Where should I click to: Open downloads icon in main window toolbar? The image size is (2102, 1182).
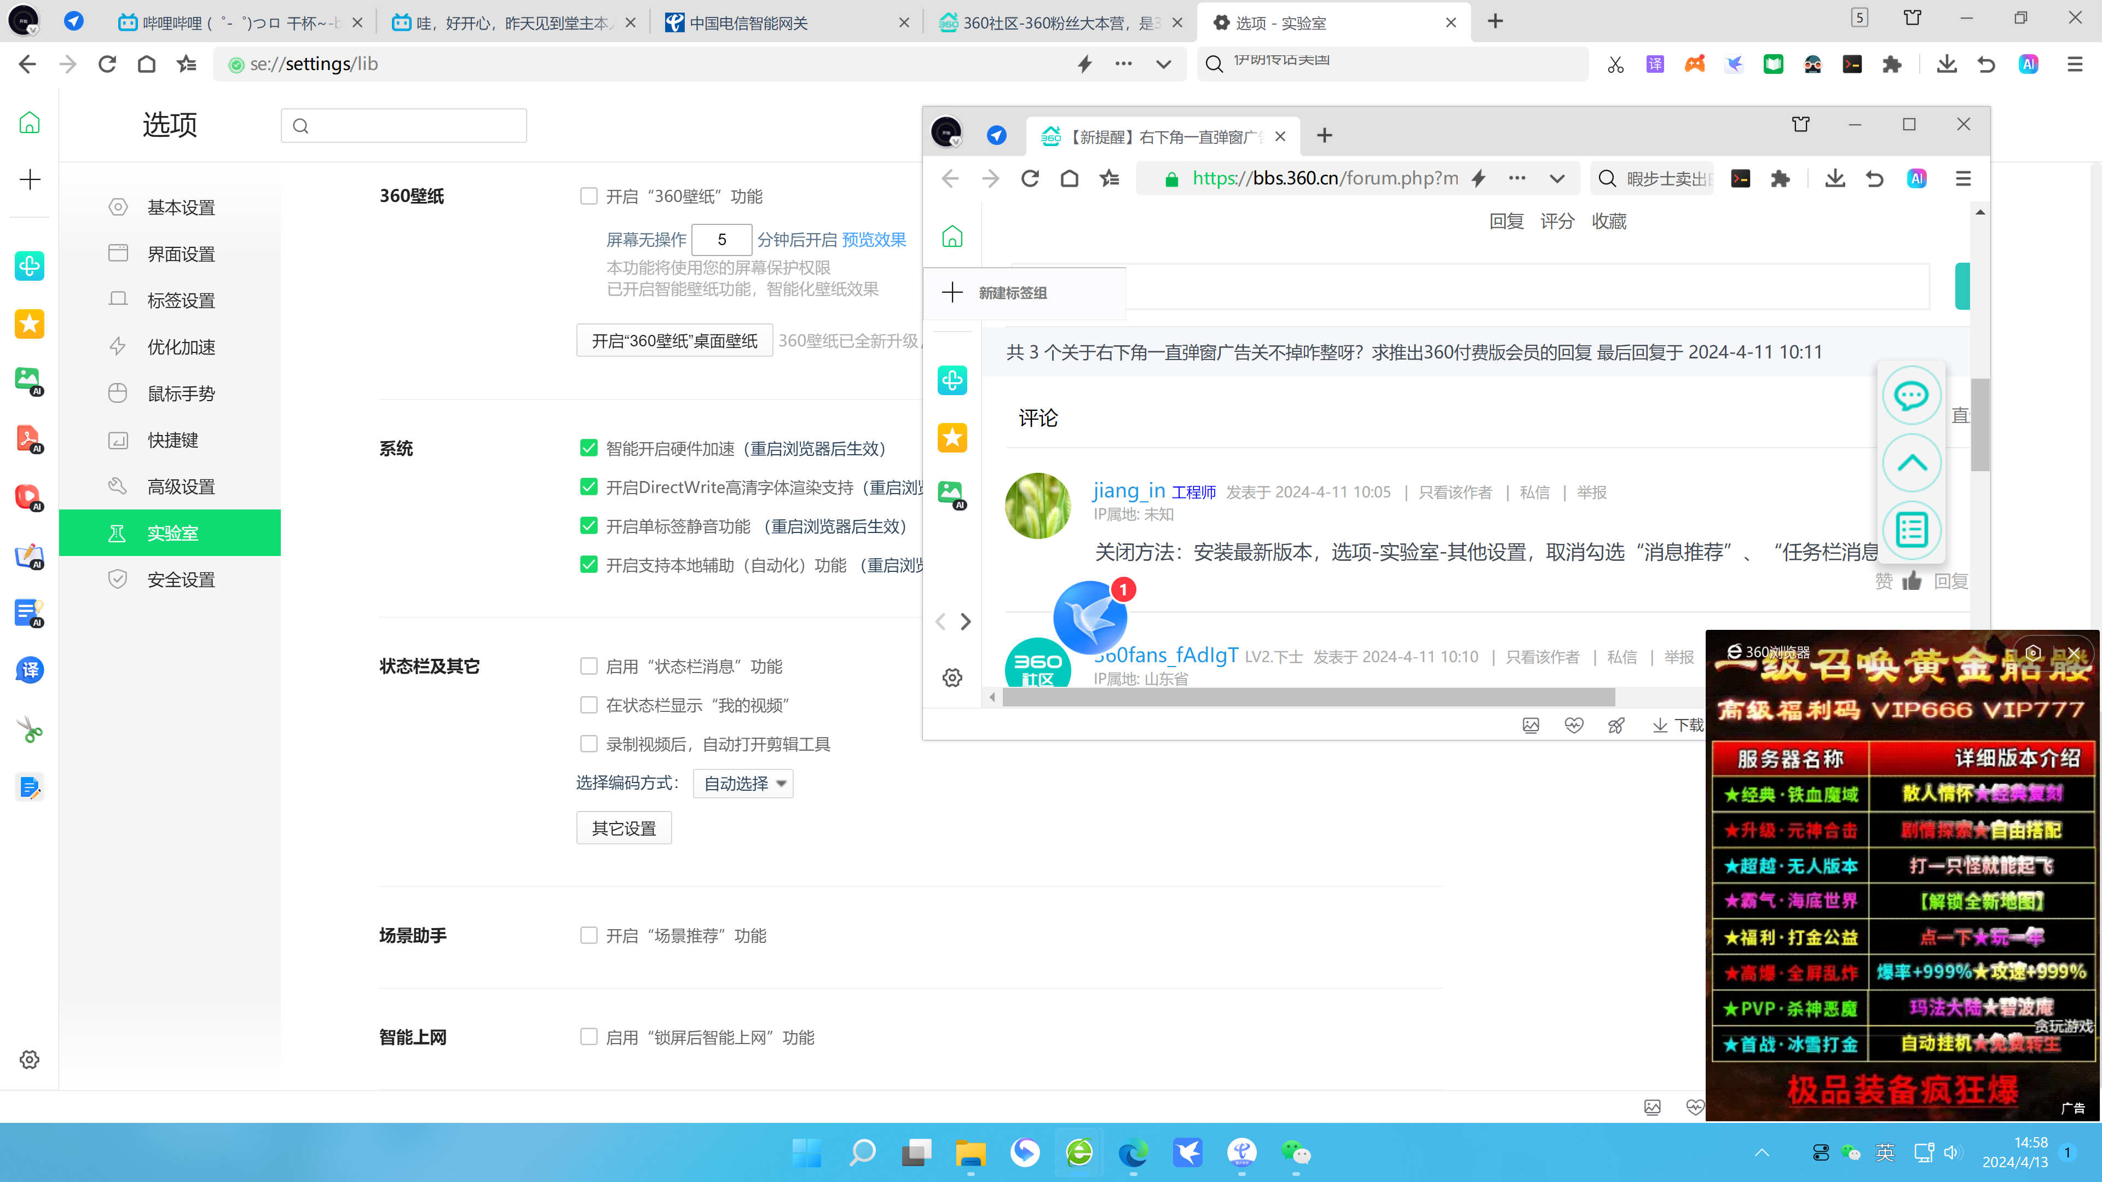coord(1947,65)
